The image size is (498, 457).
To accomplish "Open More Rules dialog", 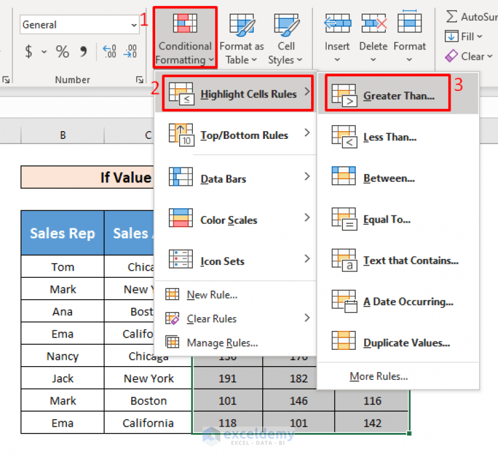I will [x=398, y=377].
